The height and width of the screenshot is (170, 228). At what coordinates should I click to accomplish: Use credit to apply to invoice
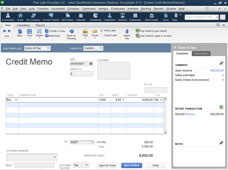[153, 36]
